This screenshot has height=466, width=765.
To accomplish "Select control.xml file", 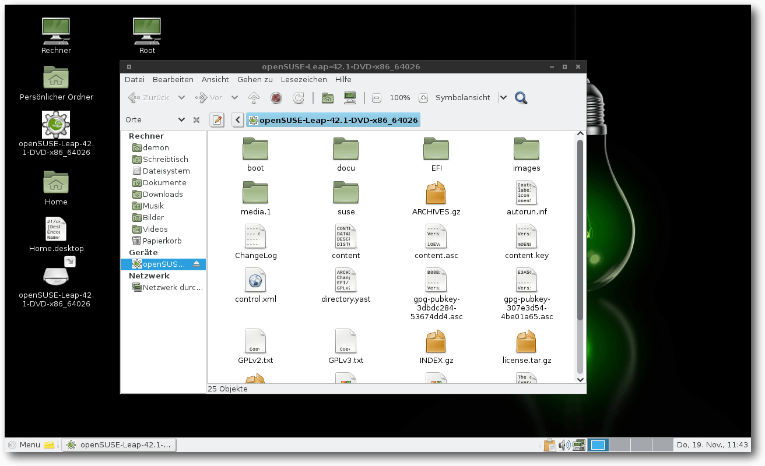I will [255, 286].
